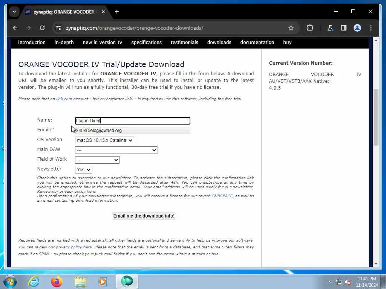Show hidden system tray icons arrow

(x=329, y=282)
